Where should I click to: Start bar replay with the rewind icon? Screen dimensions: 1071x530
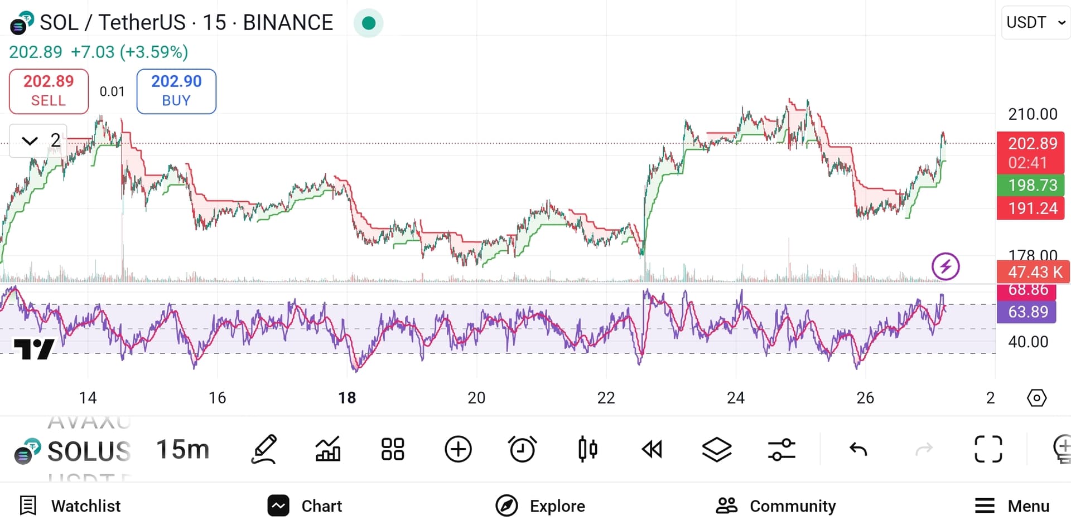click(x=652, y=449)
